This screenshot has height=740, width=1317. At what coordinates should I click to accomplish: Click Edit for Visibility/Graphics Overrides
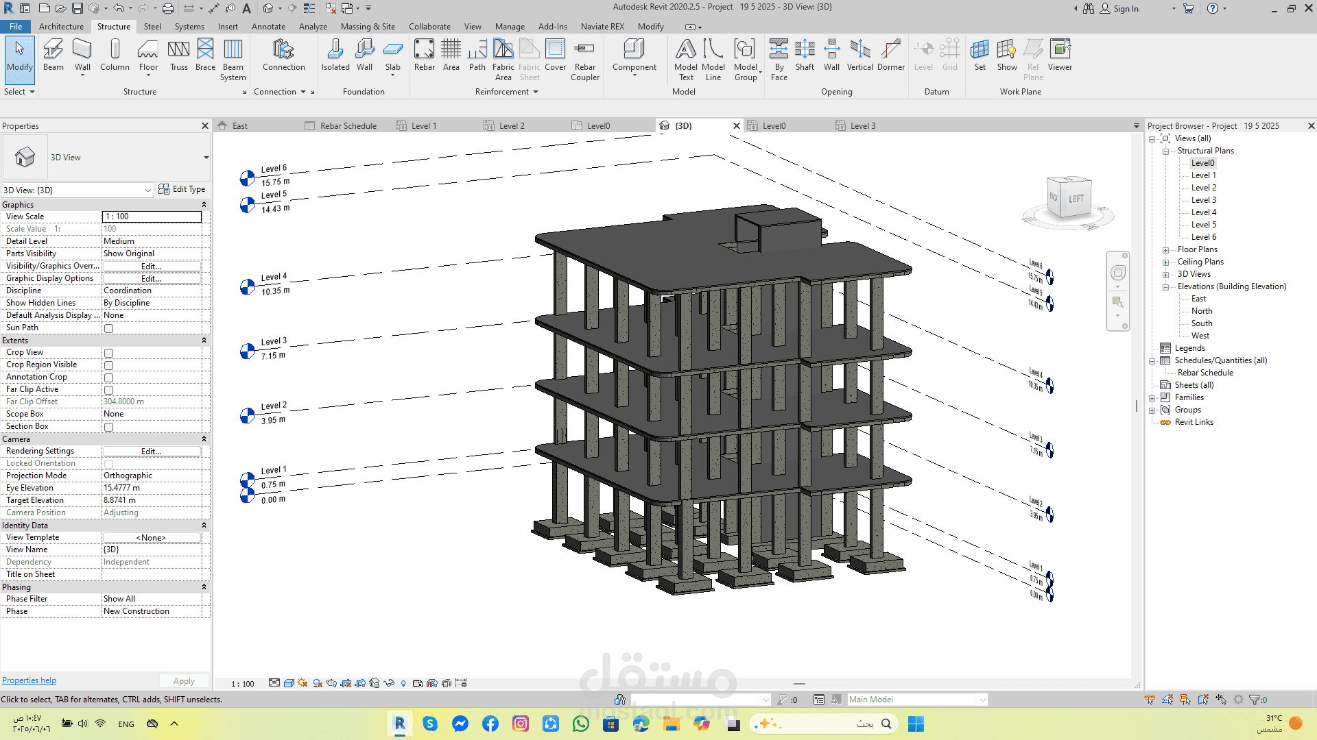point(152,266)
